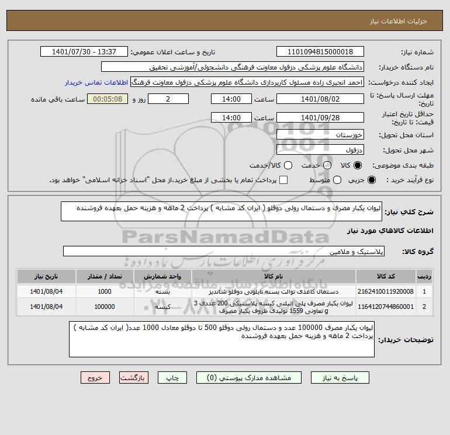Click the لیوان یکبار مصرف پلی اتیلنی item name
450x435 pixels.
(x=274, y=307)
